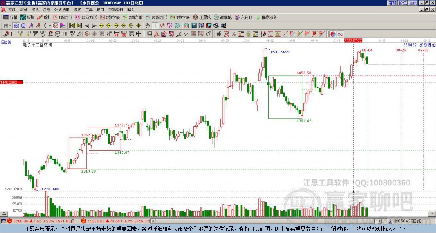Screen dimensions: 436x233
Task: Open the 浏览 menu
Action: [x=23, y=10]
